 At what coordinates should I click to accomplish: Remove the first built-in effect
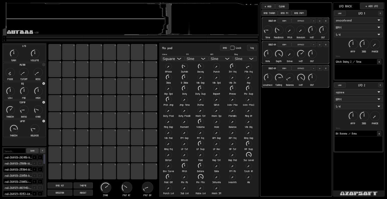pyautogui.click(x=326, y=21)
